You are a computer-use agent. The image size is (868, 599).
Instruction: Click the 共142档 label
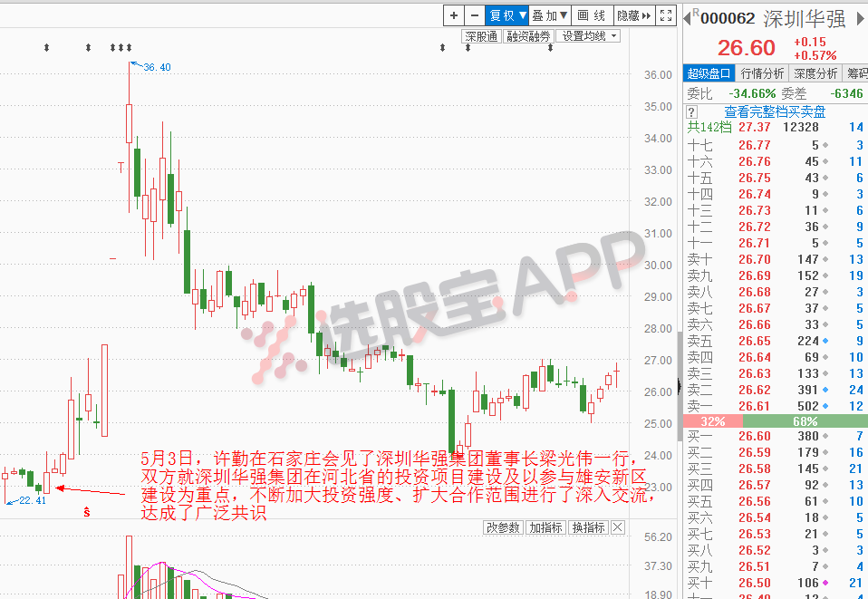tap(709, 128)
